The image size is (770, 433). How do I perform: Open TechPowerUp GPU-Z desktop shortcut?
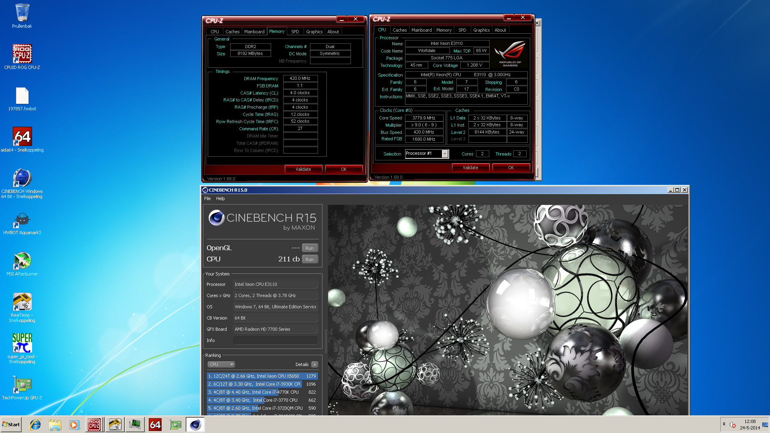point(22,388)
